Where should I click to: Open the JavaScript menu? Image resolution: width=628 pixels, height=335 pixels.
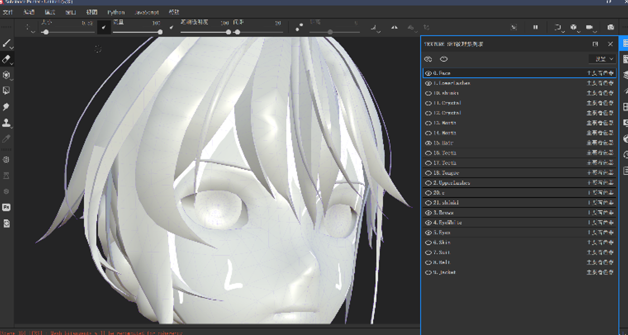(147, 12)
